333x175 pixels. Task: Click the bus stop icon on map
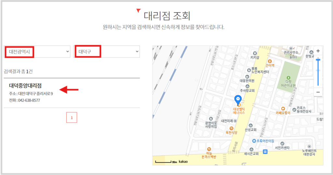(x=265, y=152)
